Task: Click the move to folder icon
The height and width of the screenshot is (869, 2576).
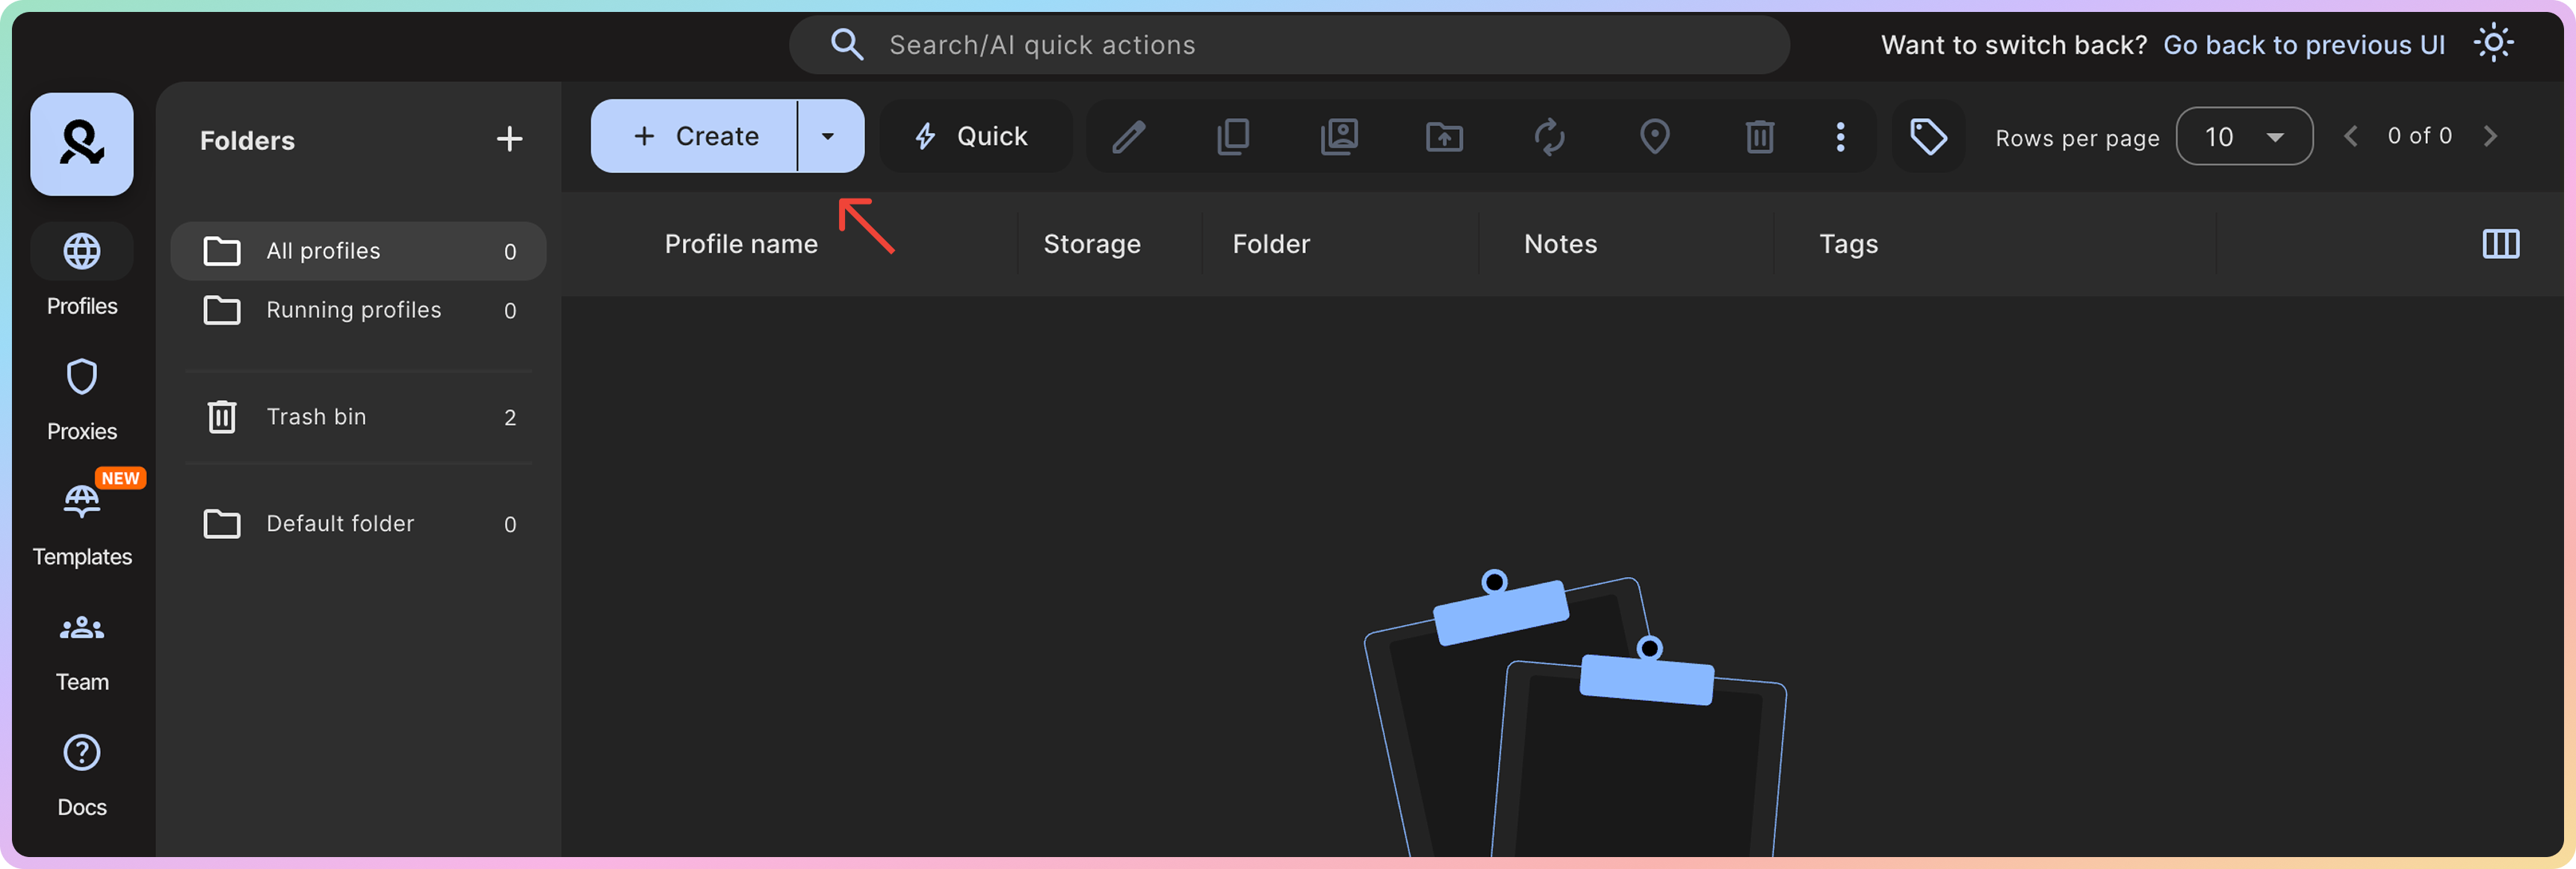Action: [1444, 137]
